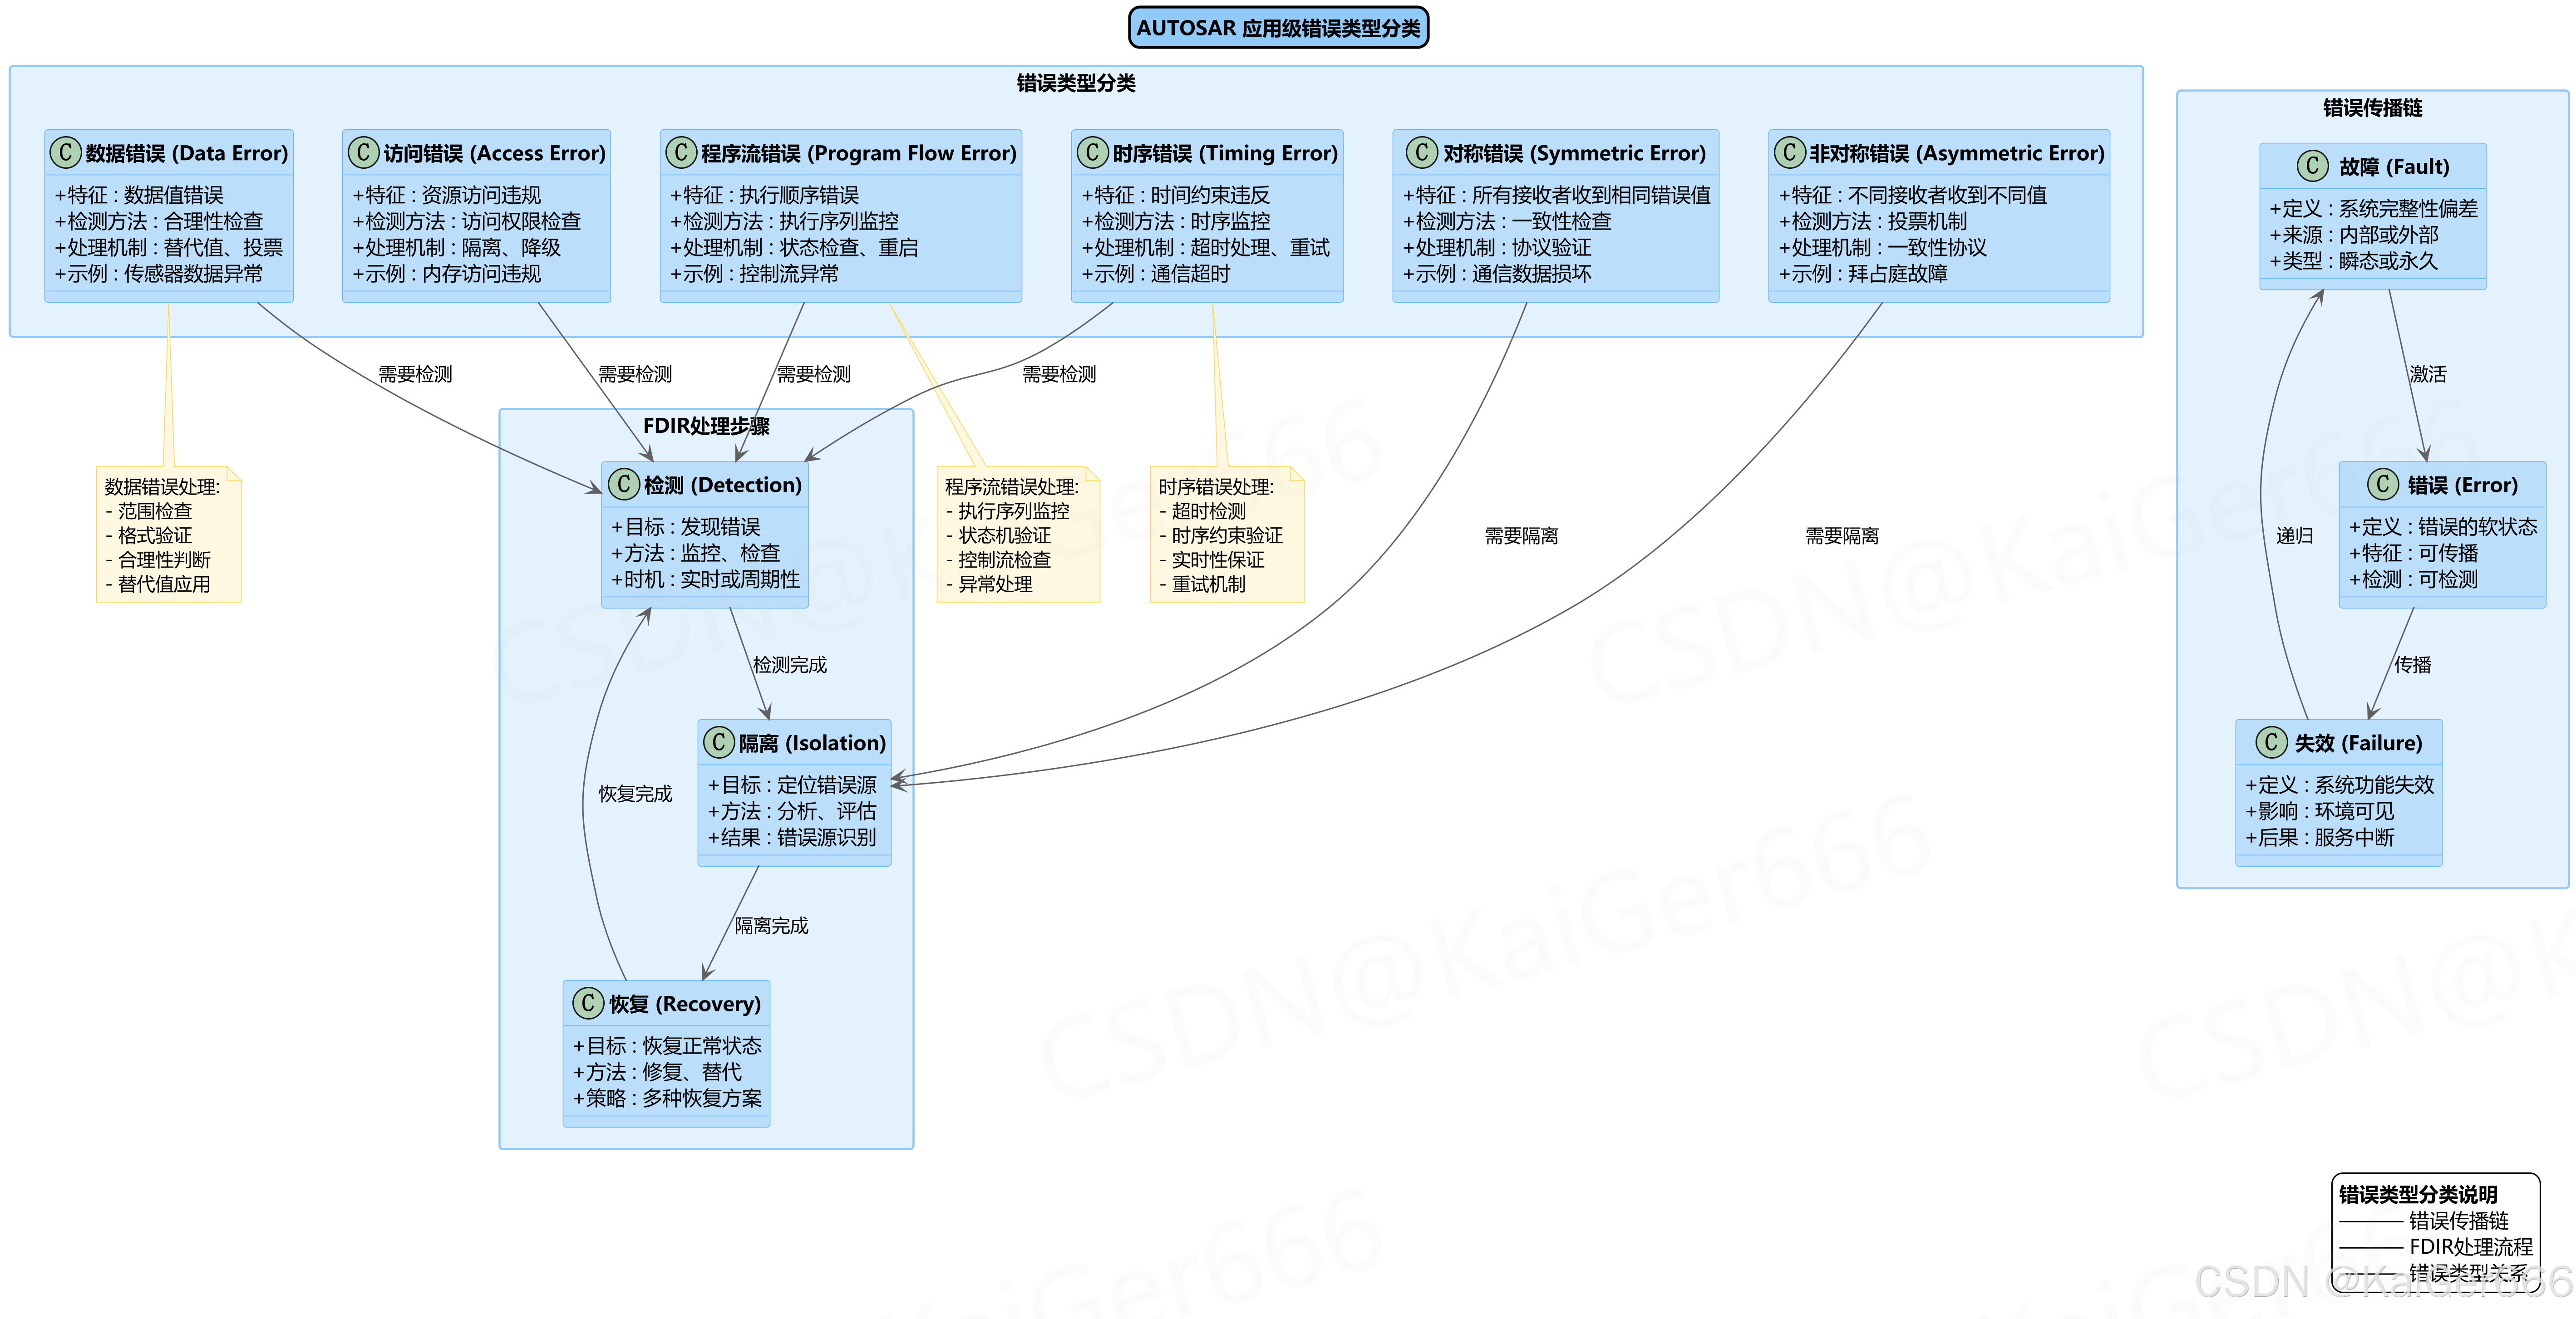2576x1319 pixels.
Task: Click the class icon of 非对称错误 (Asymmetric Error)
Action: (1789, 152)
